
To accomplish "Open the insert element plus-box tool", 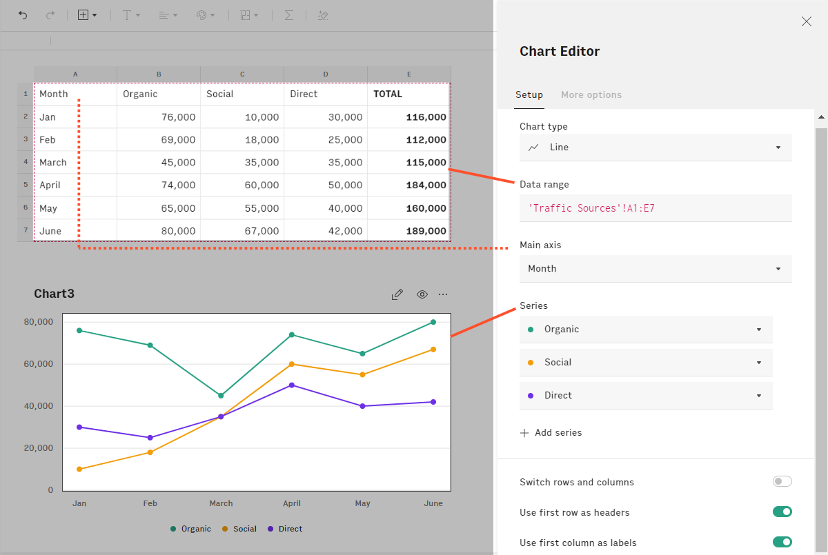I will [87, 15].
